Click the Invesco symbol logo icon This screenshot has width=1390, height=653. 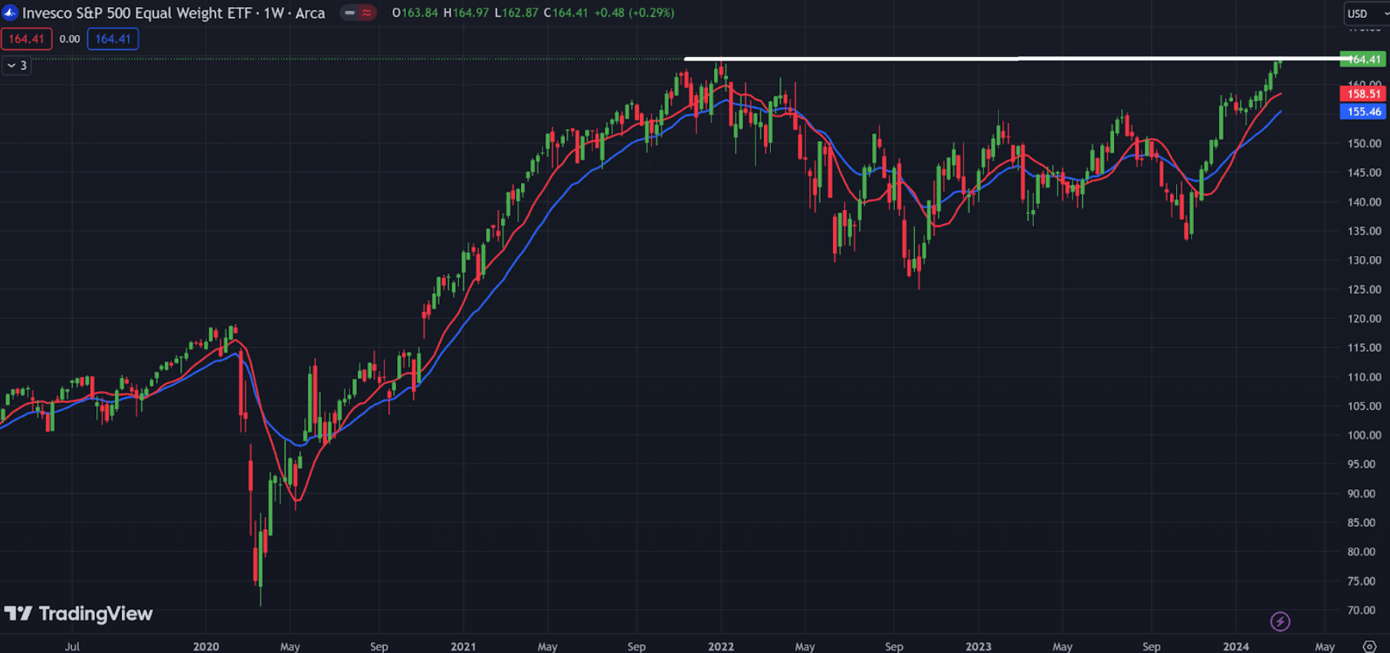(x=10, y=13)
